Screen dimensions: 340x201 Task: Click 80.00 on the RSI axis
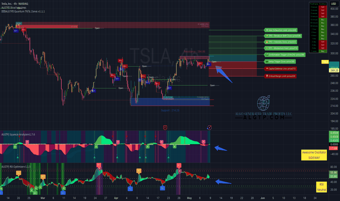tap(333, 167)
